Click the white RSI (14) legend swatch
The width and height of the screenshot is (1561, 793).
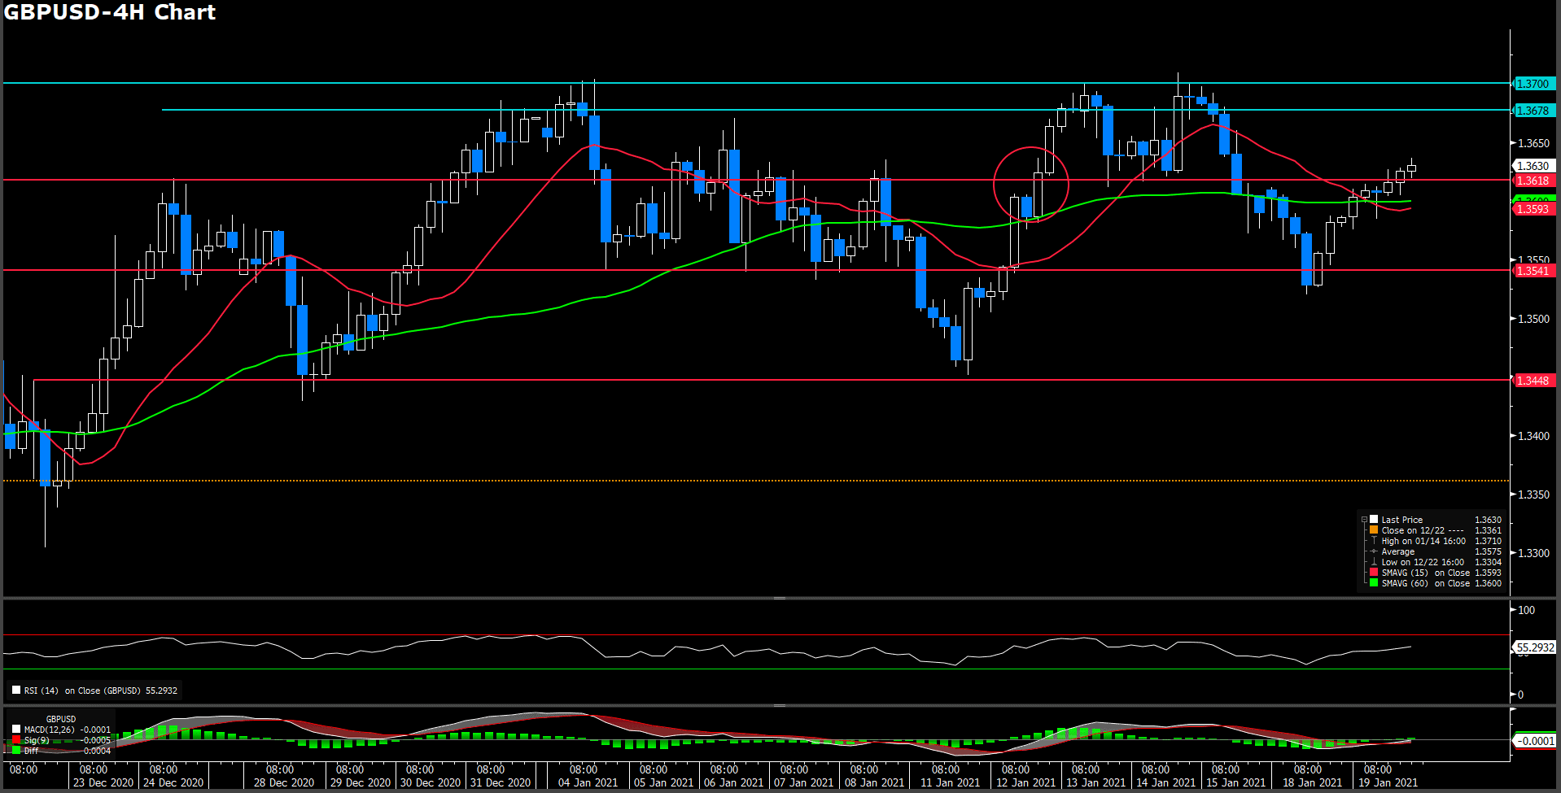tap(16, 690)
